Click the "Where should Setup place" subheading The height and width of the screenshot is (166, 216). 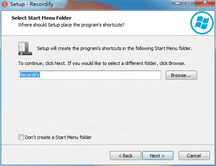(71, 25)
